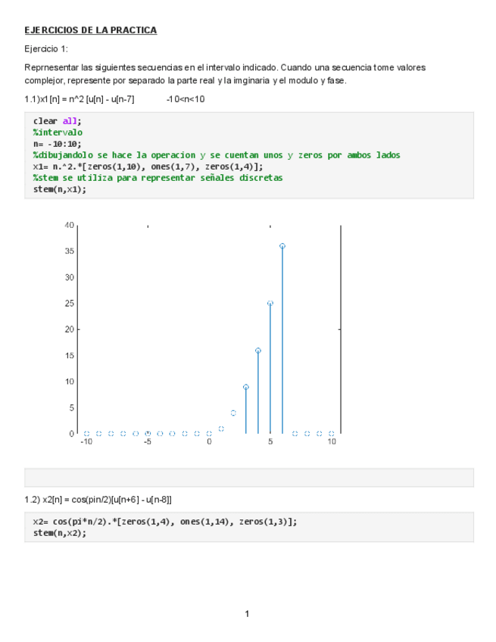Click the stem marker at value 16

[258, 351]
